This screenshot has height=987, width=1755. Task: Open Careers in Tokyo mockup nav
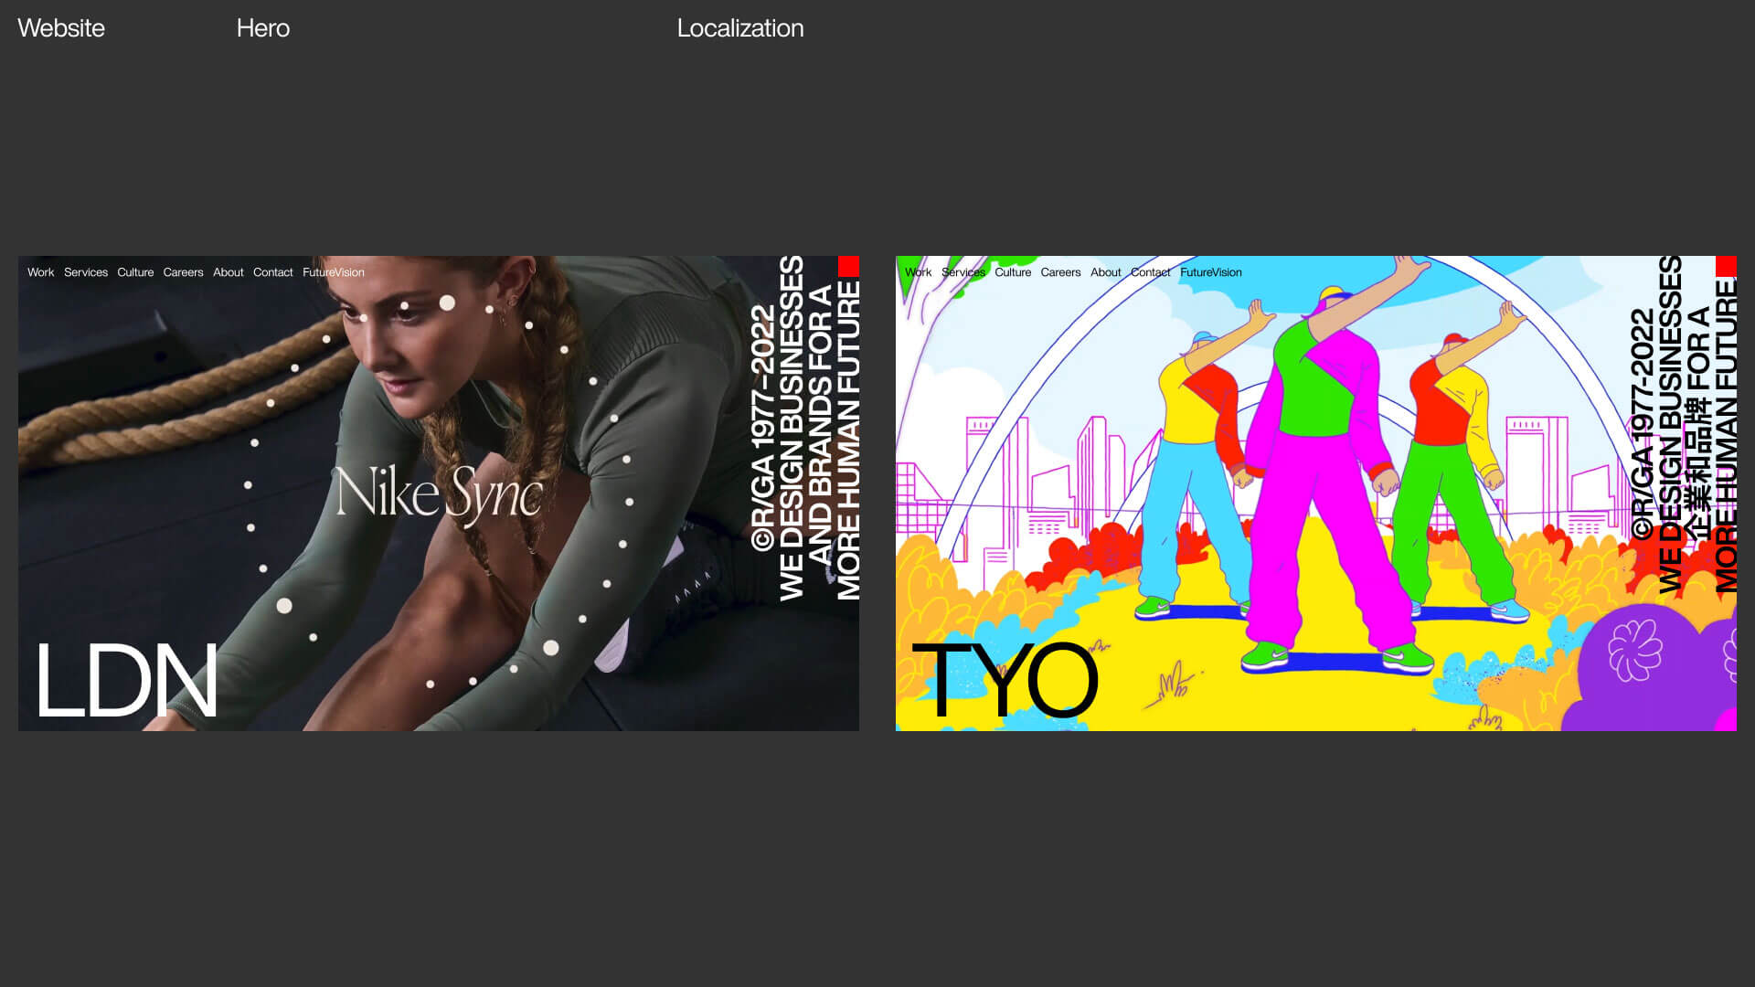coord(1060,272)
